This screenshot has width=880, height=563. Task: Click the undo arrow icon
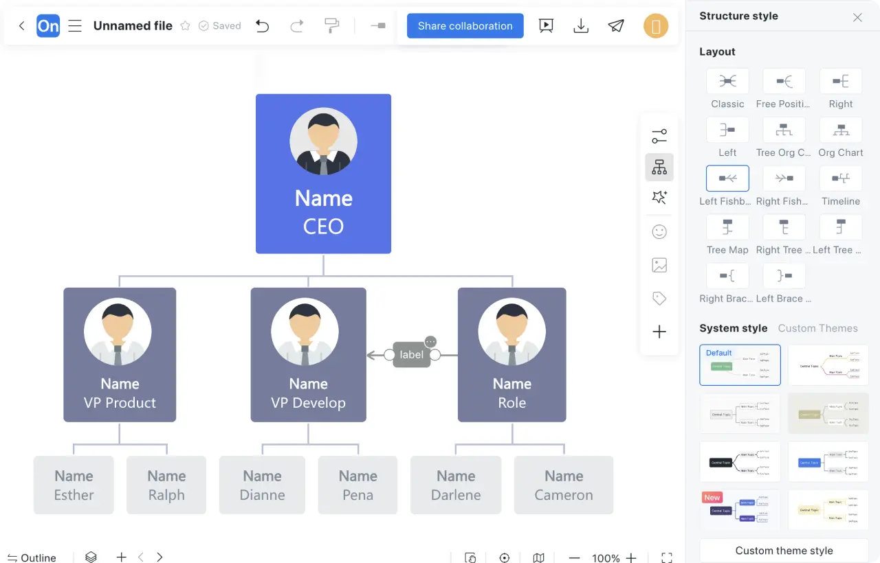tap(262, 26)
